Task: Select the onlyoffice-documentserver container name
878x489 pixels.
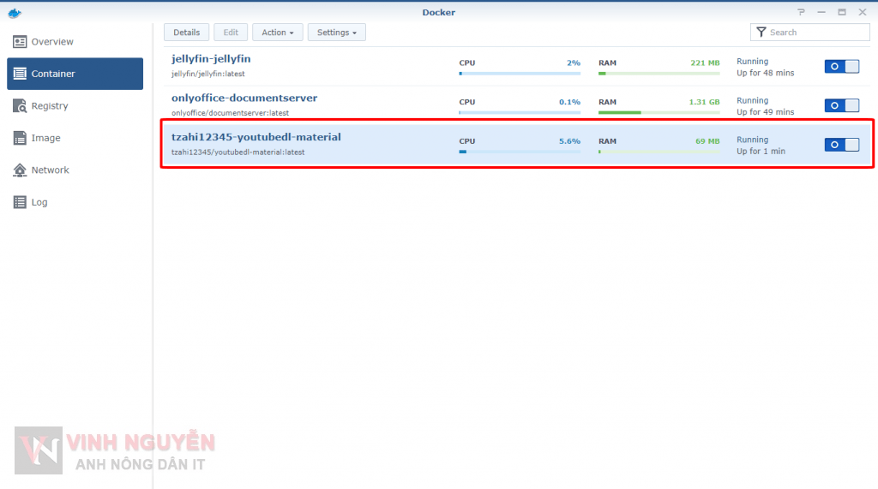Action: pyautogui.click(x=244, y=98)
